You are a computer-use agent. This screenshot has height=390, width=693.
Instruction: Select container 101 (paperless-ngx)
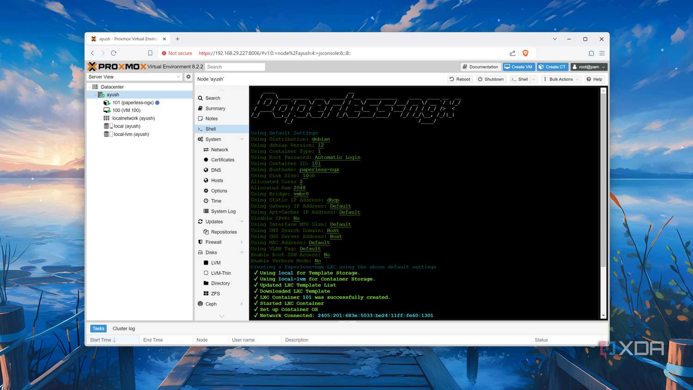coord(133,103)
